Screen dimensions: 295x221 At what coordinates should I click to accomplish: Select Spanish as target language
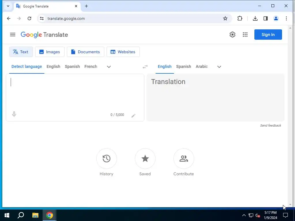click(x=184, y=66)
